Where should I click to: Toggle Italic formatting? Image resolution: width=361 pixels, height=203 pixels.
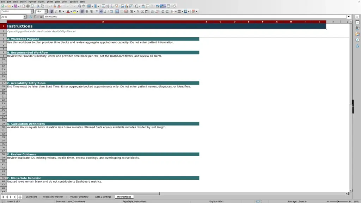(x=56, y=12)
